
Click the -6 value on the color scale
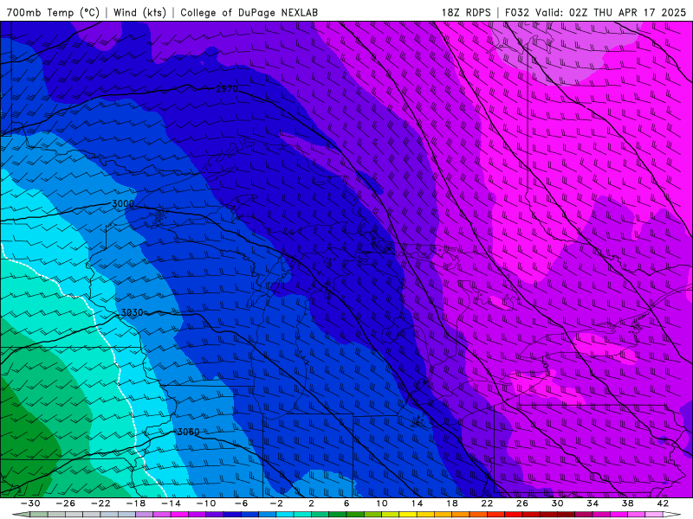pos(241,503)
